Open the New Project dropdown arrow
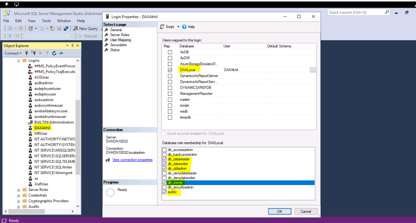The width and height of the screenshot is (416, 223). [x=36, y=28]
